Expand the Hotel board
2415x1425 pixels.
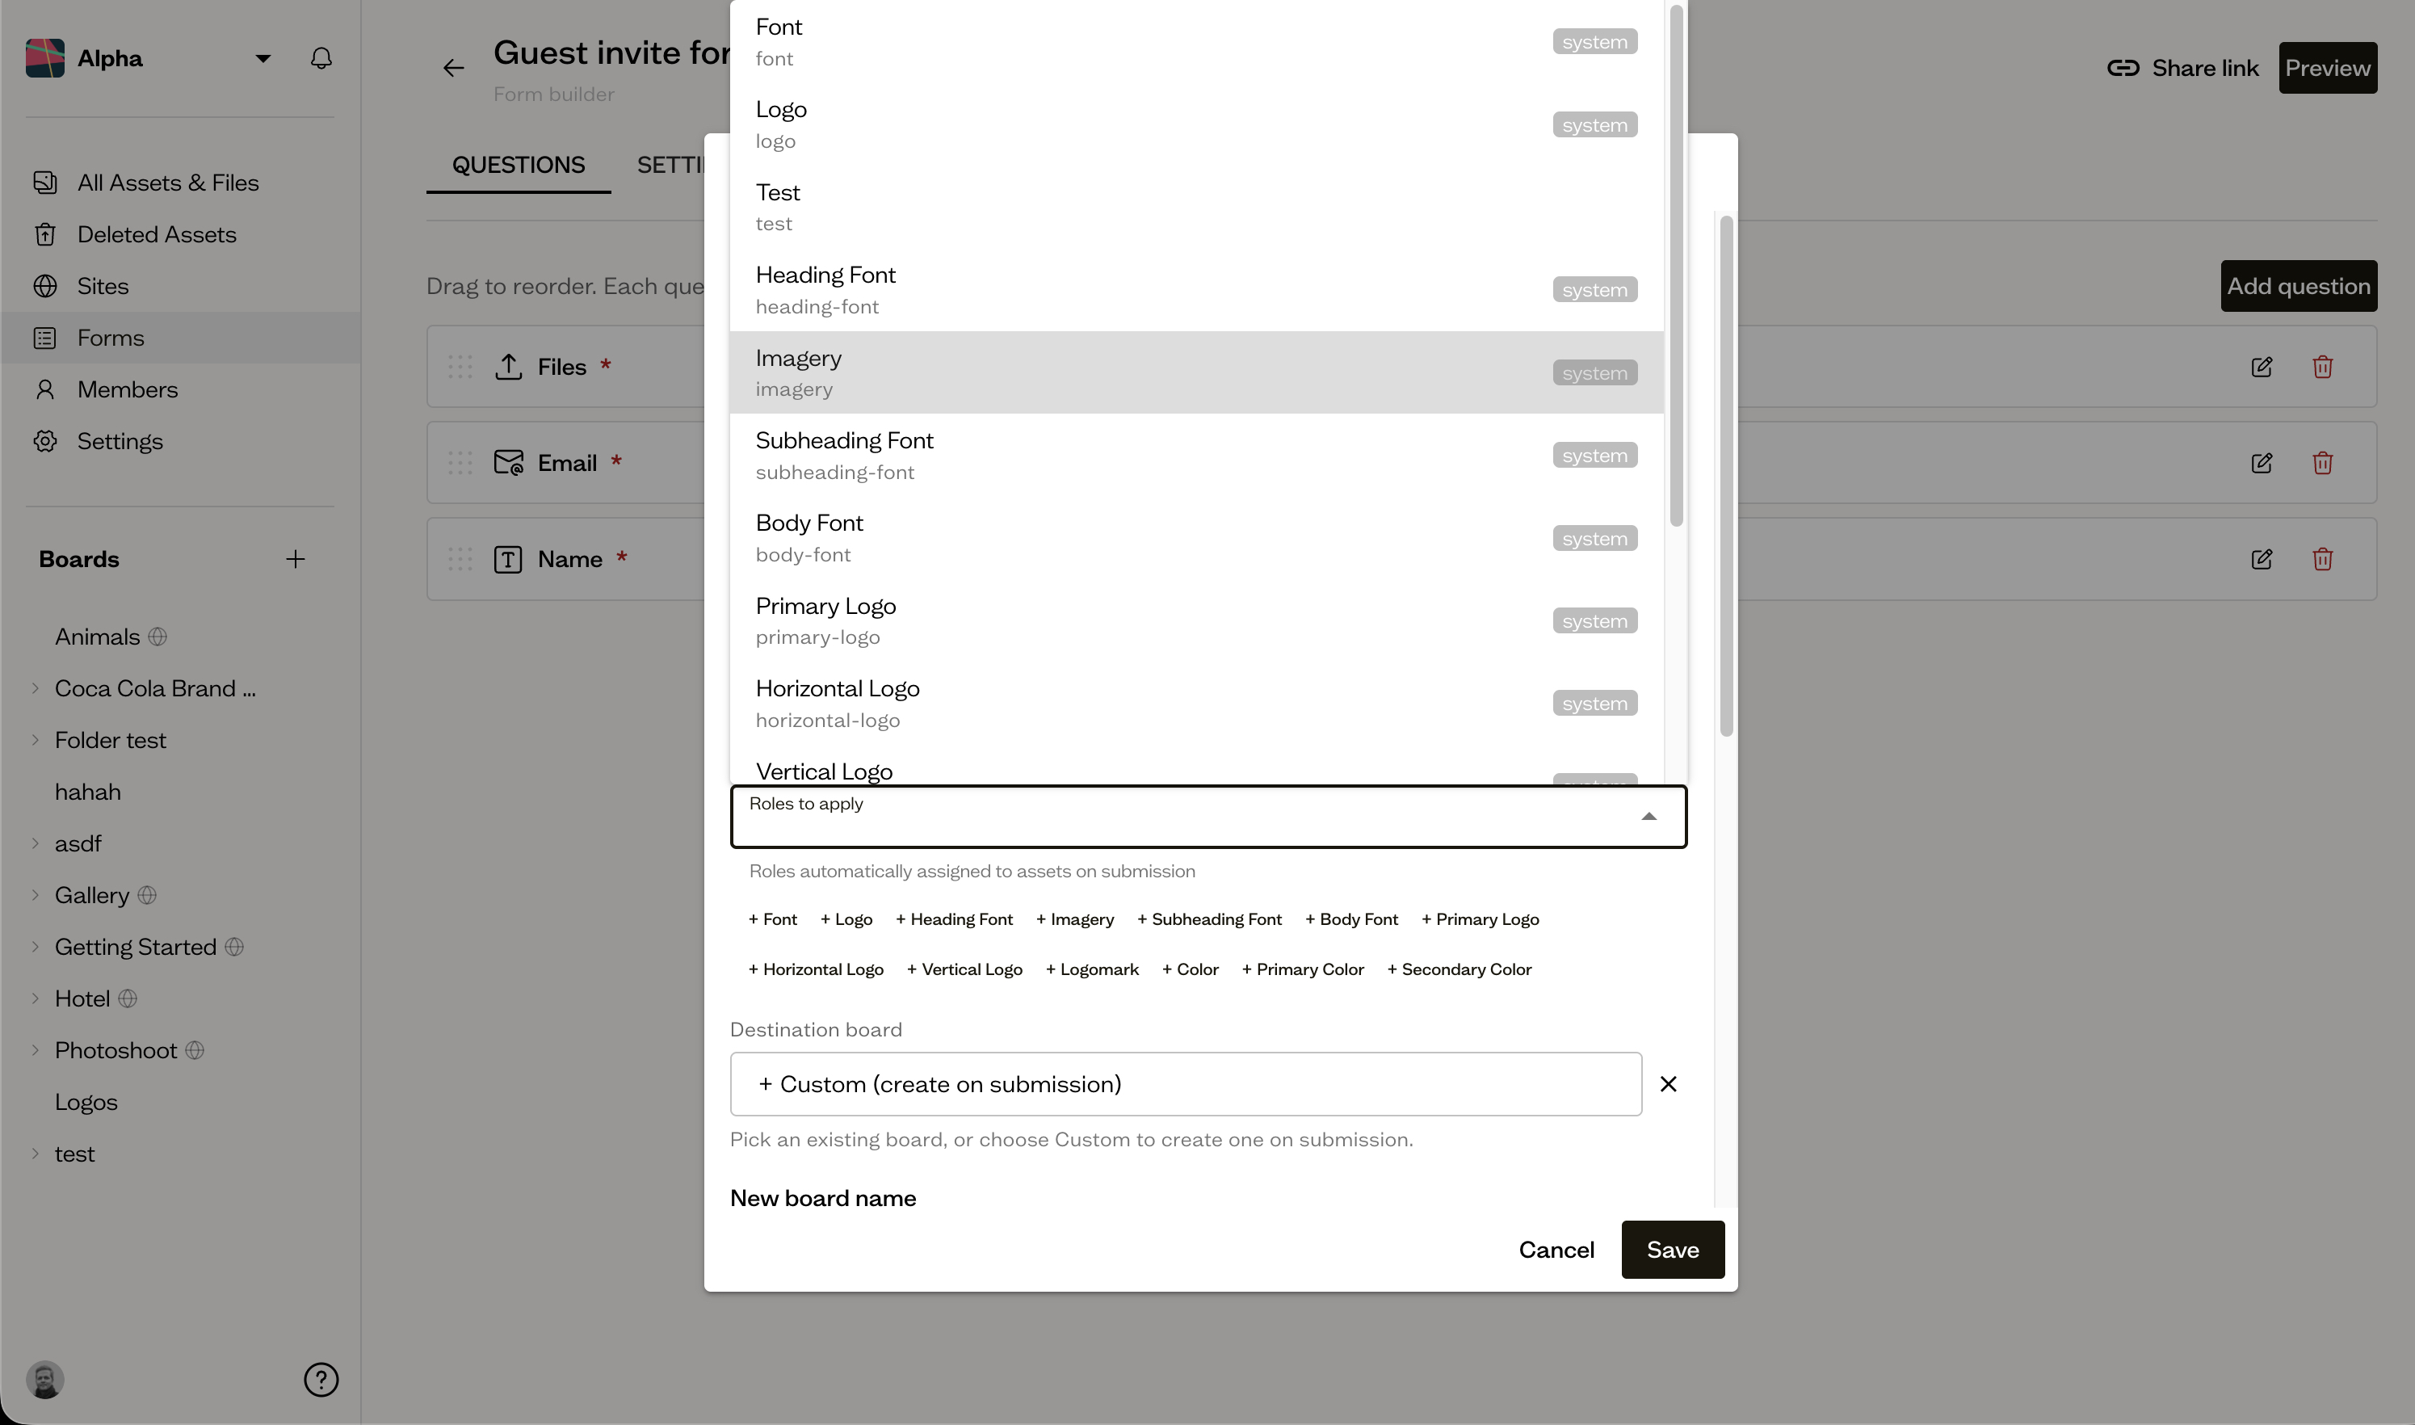pos(36,998)
